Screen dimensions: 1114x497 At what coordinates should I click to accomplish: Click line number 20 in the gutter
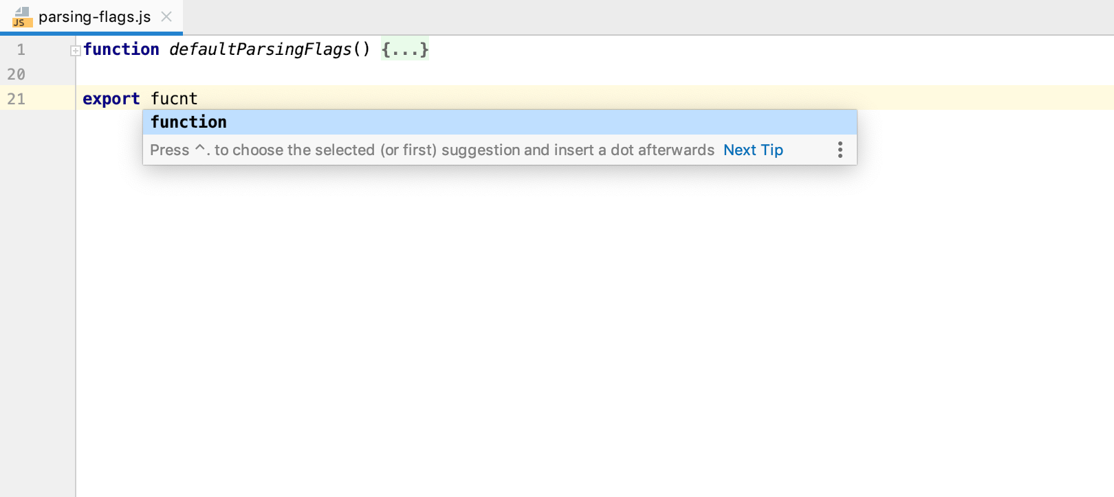tap(17, 74)
